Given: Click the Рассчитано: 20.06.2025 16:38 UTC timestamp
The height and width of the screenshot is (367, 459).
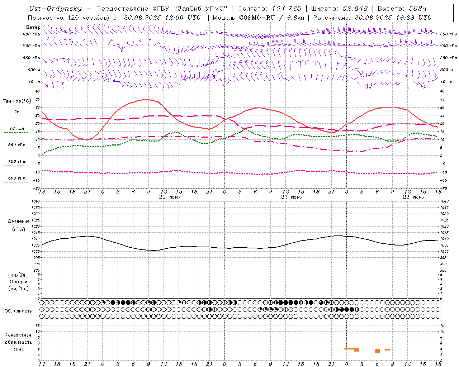Looking at the screenshot, I should click(x=372, y=18).
